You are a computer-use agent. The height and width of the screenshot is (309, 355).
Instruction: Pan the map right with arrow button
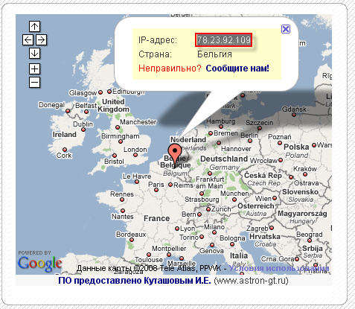[41, 39]
